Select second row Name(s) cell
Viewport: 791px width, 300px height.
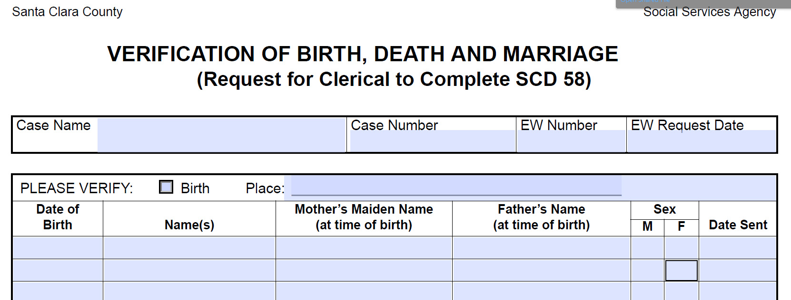tap(189, 270)
